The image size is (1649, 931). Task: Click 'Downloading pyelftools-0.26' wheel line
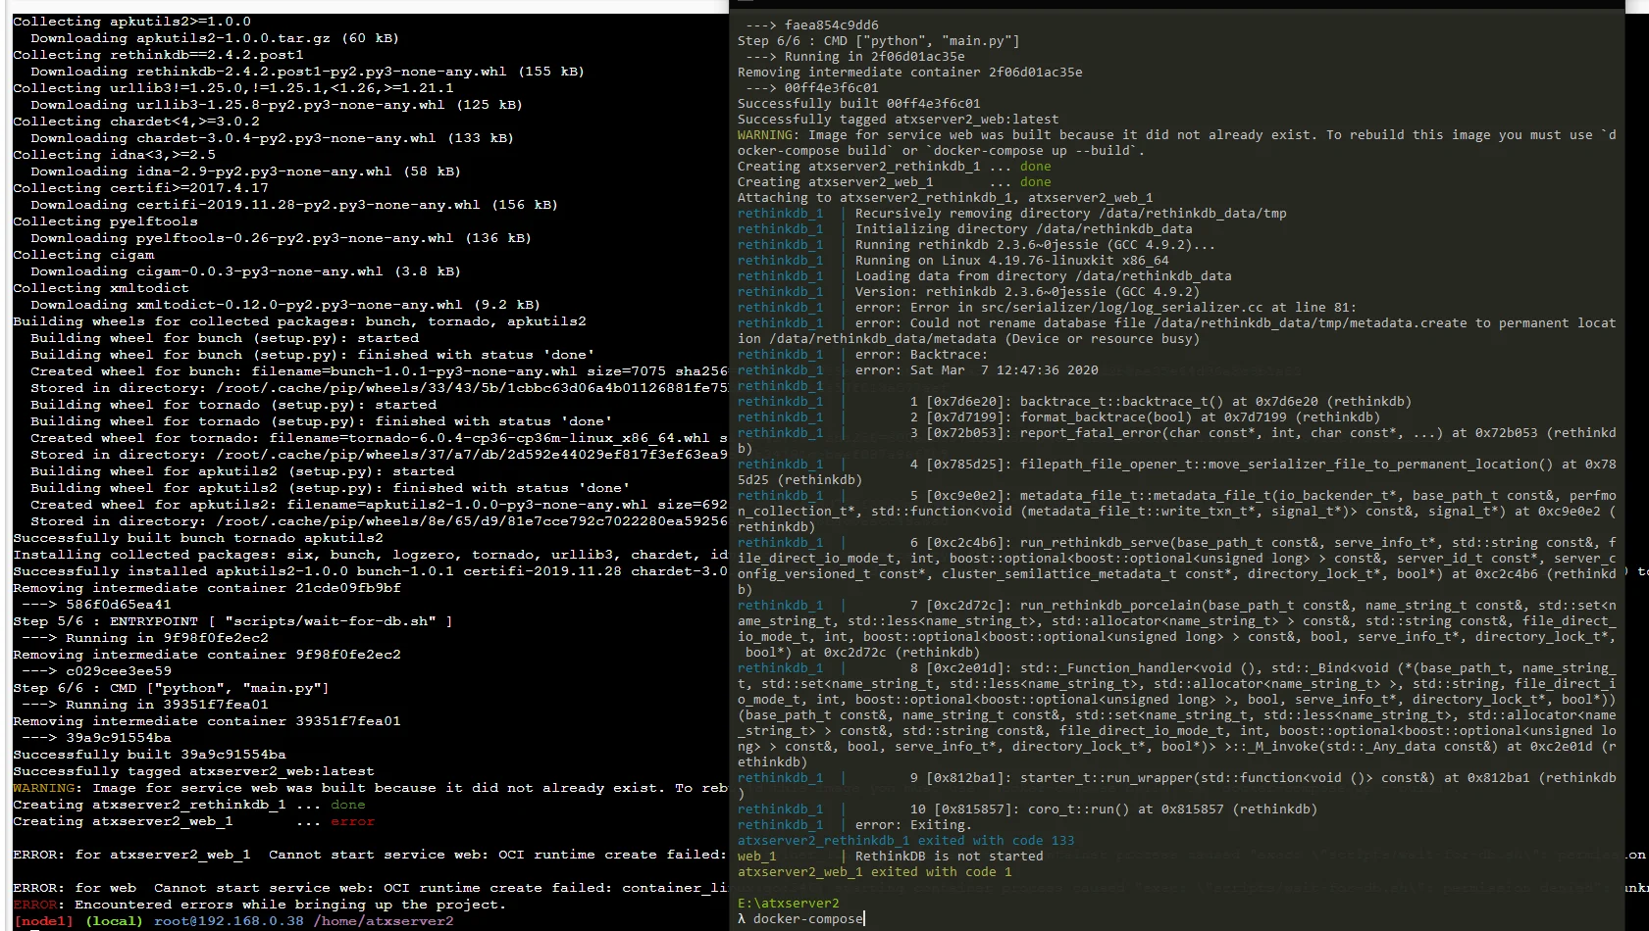(x=281, y=238)
